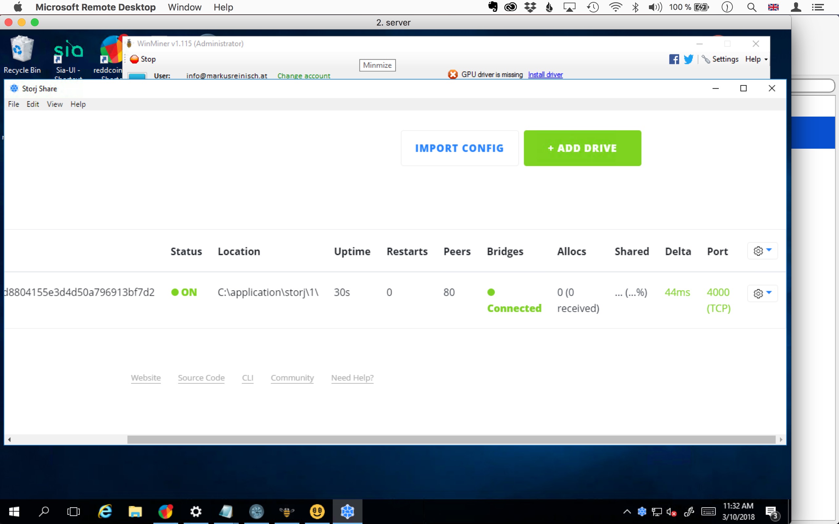Click Storj icon in system tray

[642, 512]
